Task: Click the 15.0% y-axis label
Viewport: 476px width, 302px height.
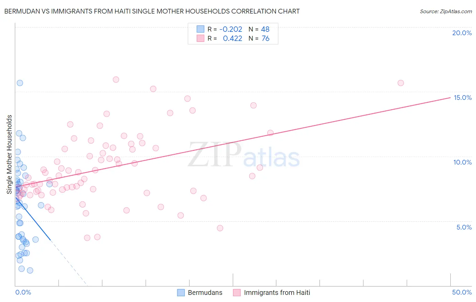Action: pos(462,98)
